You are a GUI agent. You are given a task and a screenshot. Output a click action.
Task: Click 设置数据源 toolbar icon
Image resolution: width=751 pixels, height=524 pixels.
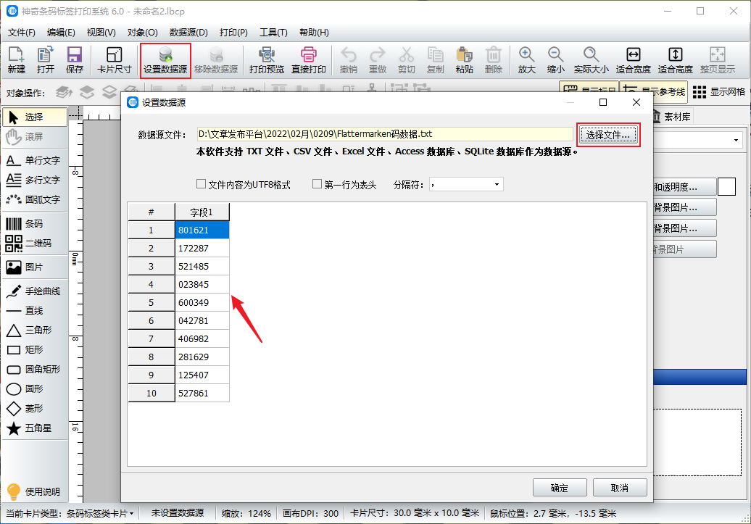[x=165, y=60]
